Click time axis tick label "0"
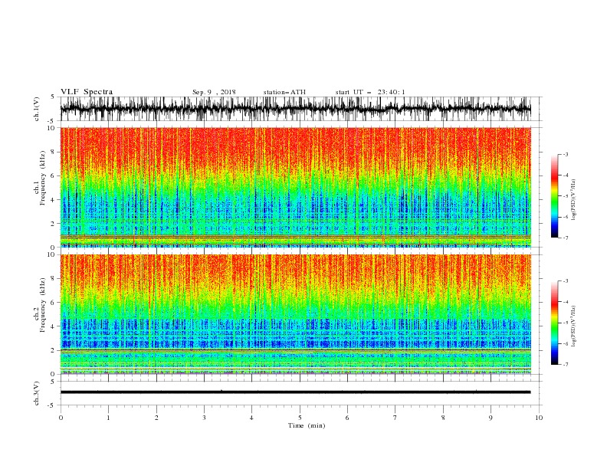 tap(61, 418)
